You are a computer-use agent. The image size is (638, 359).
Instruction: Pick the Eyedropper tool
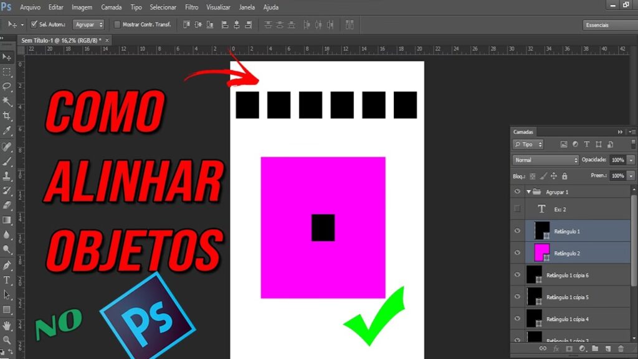click(x=7, y=131)
